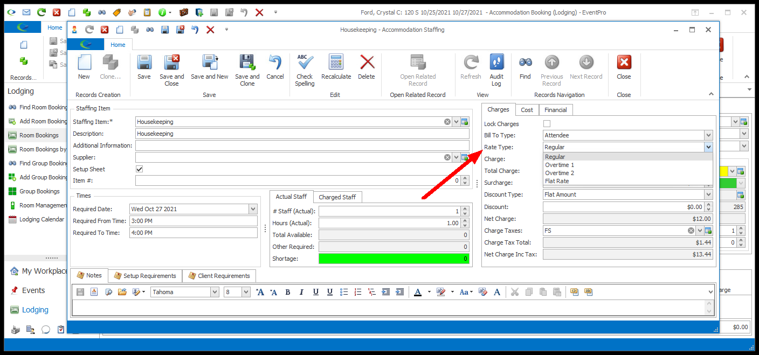The width and height of the screenshot is (759, 355).
Task: Expand the Supplier dropdown
Action: (x=456, y=157)
